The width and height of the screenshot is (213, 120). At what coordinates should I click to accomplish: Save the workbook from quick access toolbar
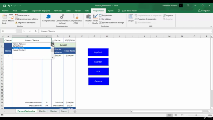(4, 6)
